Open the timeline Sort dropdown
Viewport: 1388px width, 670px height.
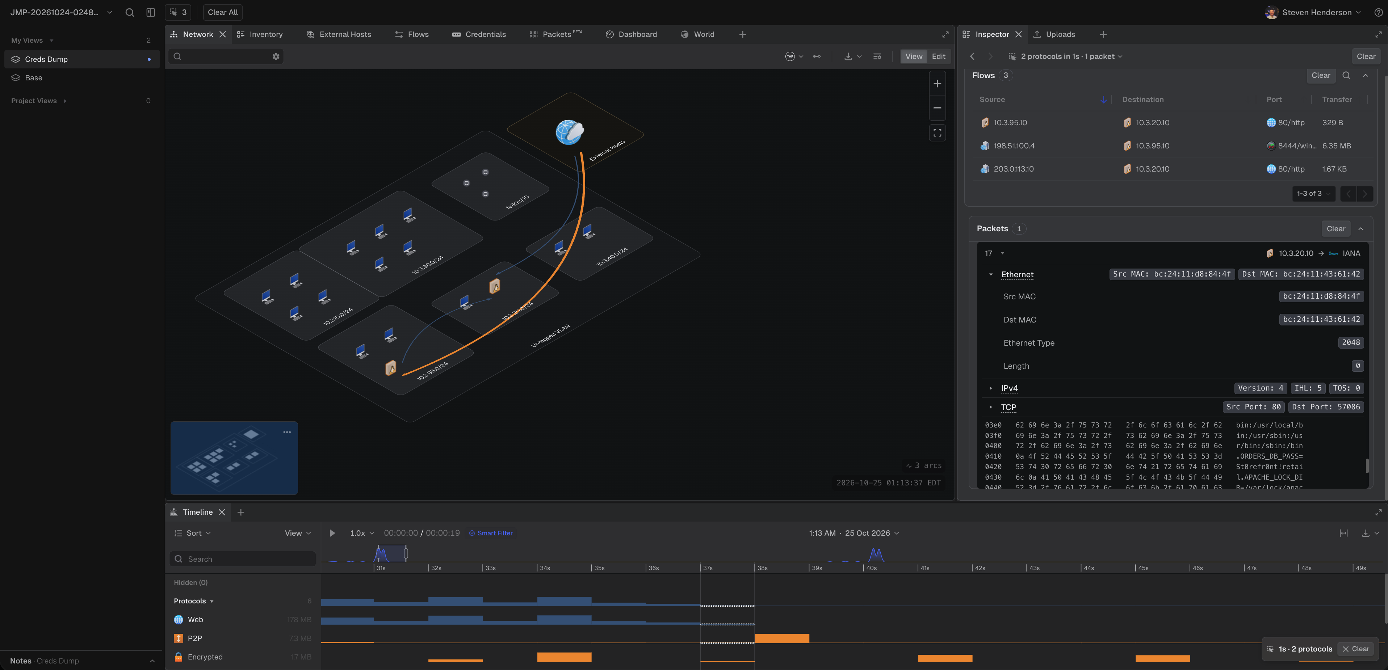[192, 533]
